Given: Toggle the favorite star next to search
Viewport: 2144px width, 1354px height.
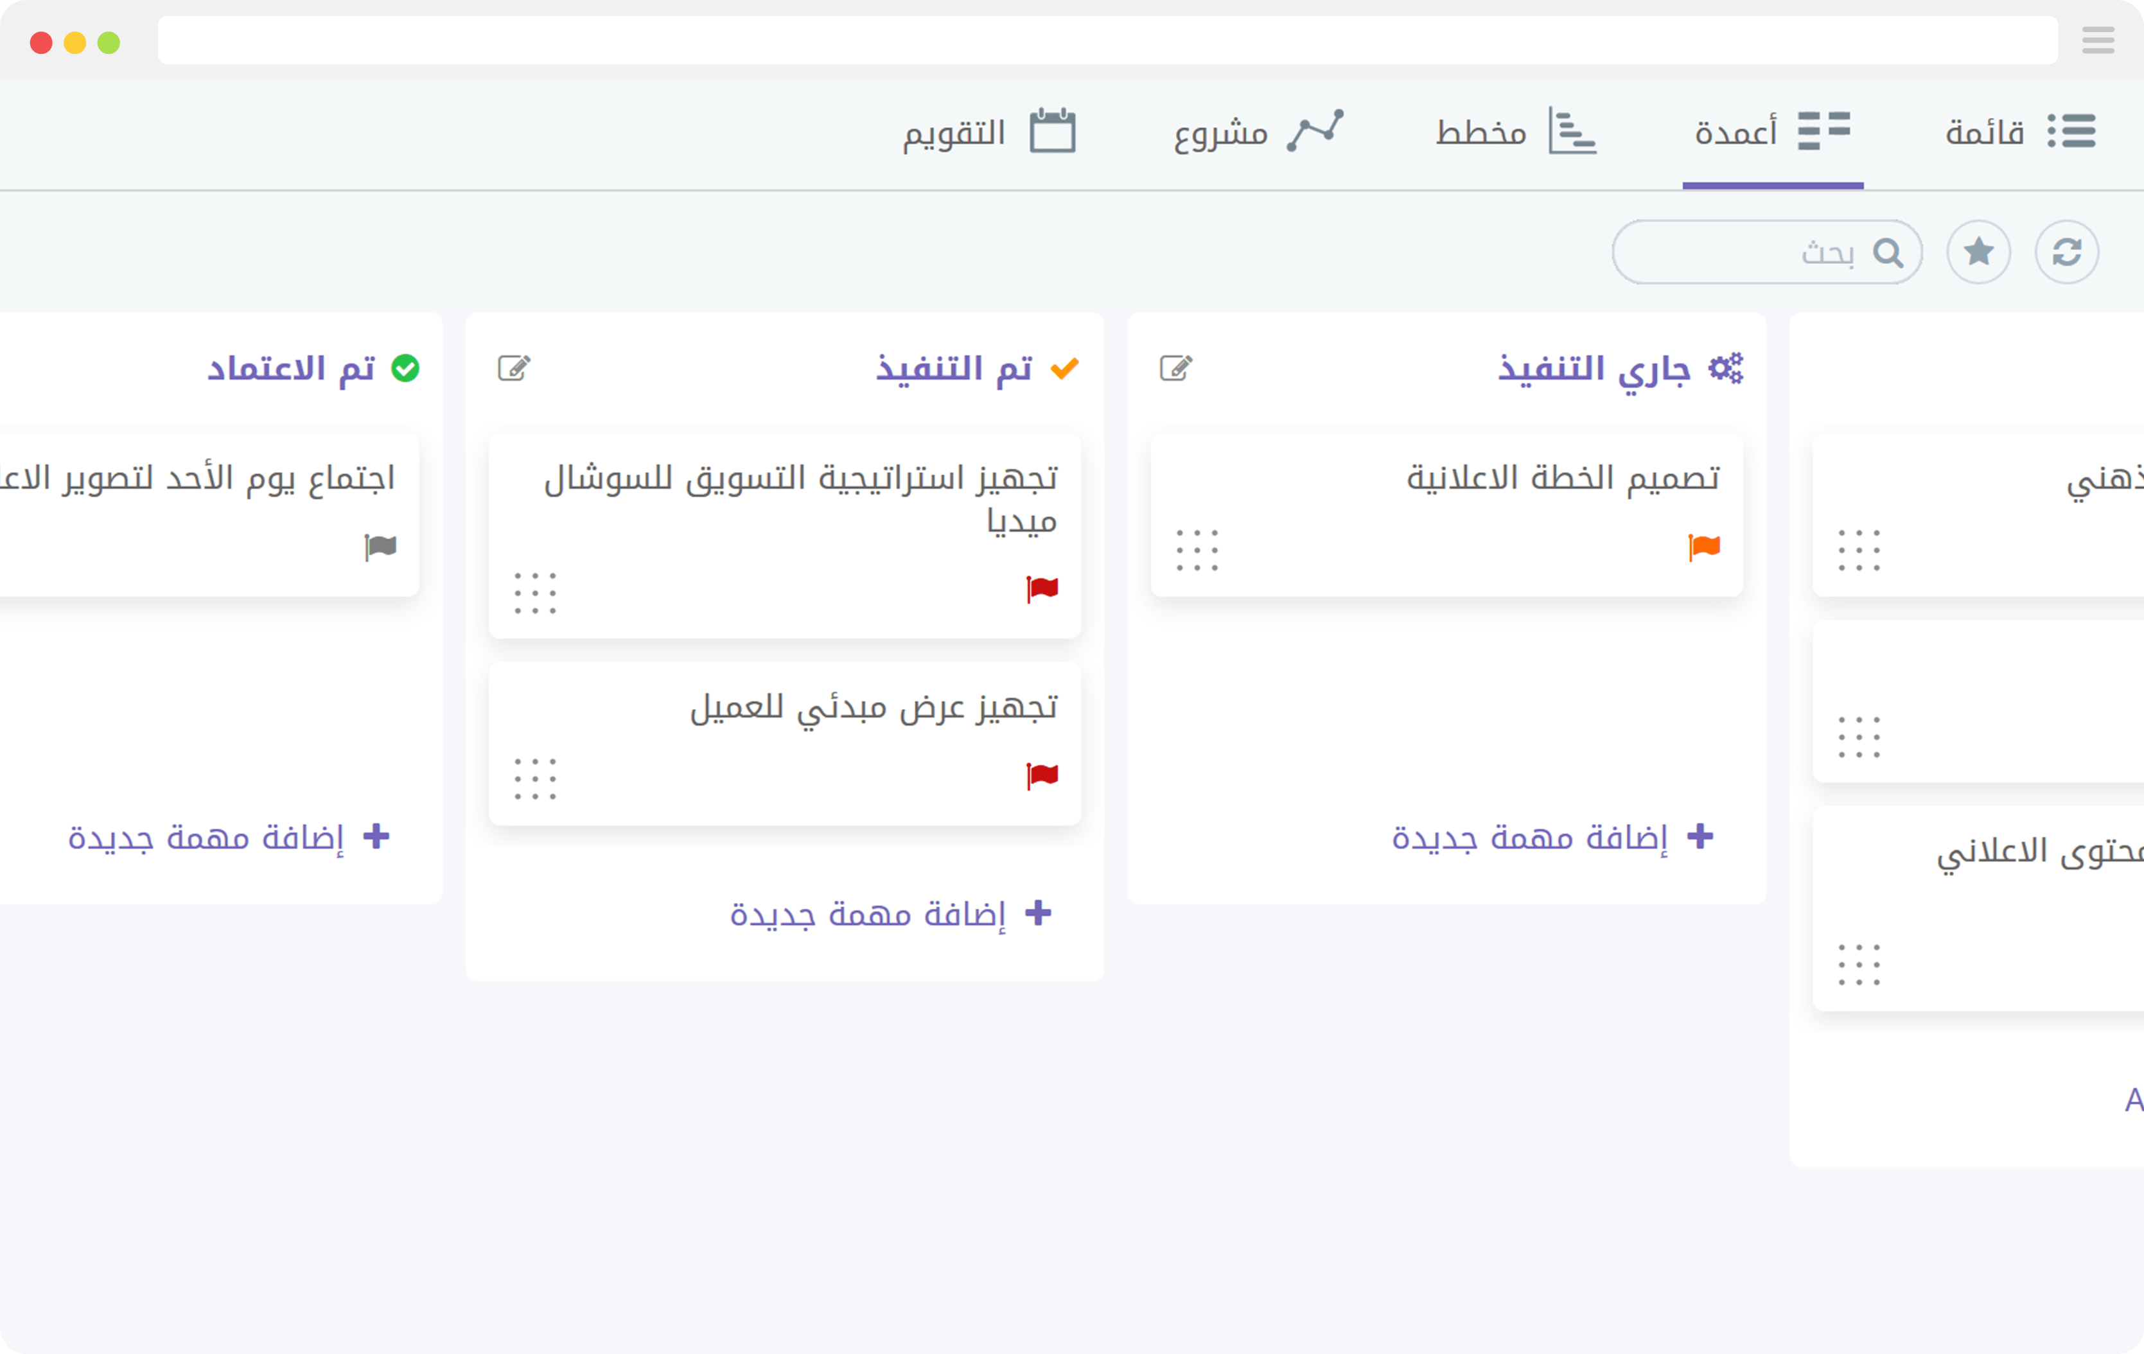Looking at the screenshot, I should pos(1980,252).
